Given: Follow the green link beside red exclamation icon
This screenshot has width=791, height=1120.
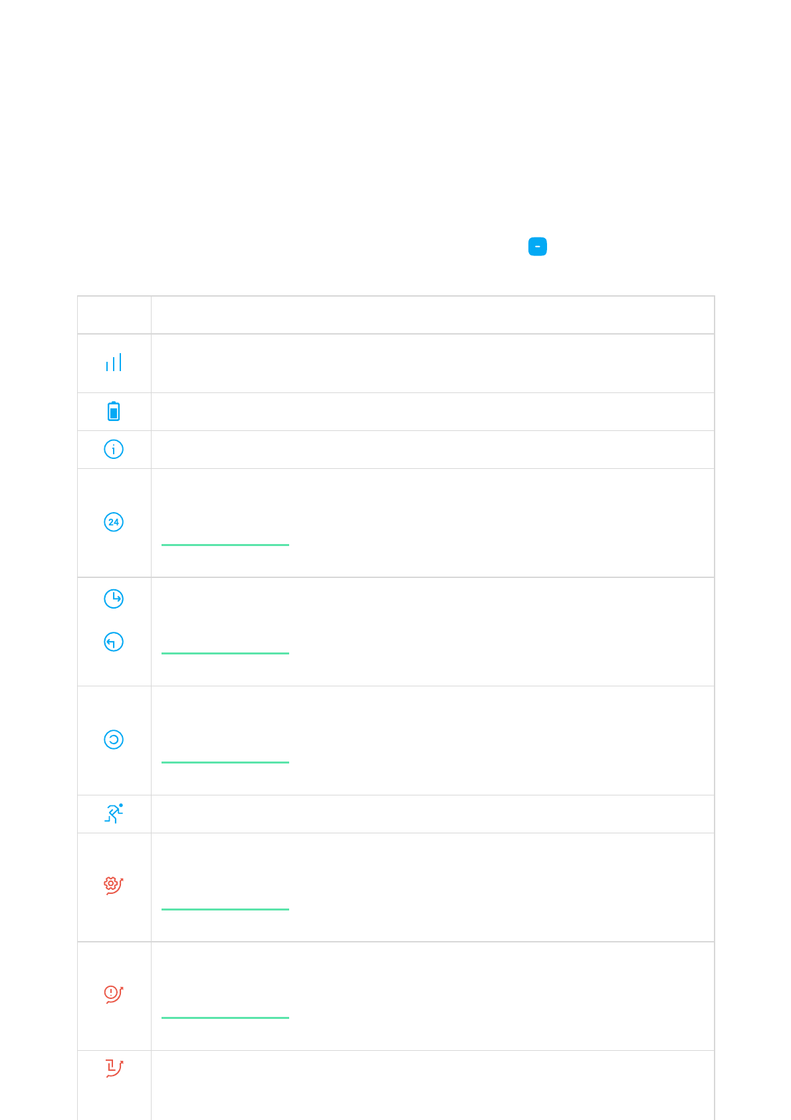Looking at the screenshot, I should (225, 1018).
